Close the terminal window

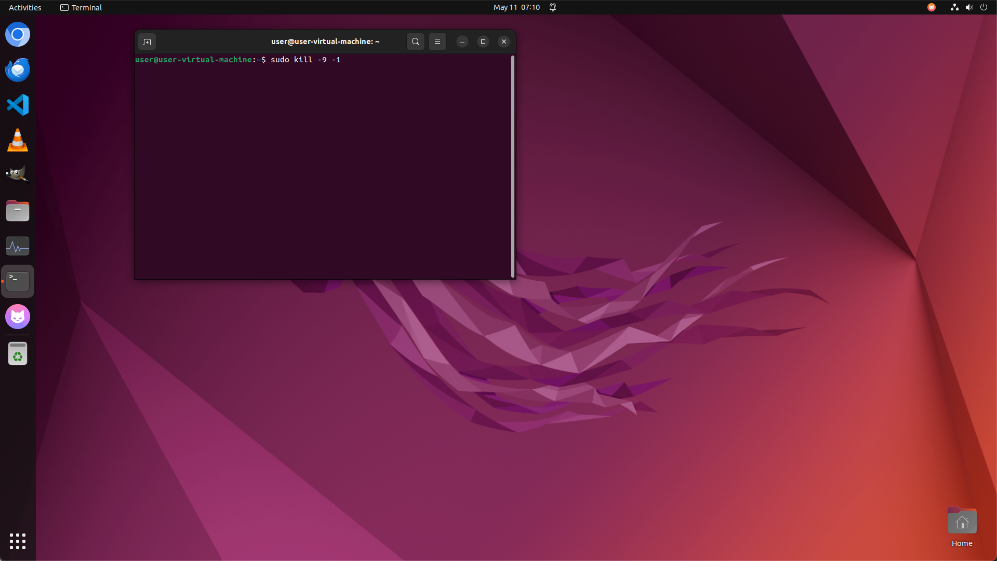tap(503, 42)
